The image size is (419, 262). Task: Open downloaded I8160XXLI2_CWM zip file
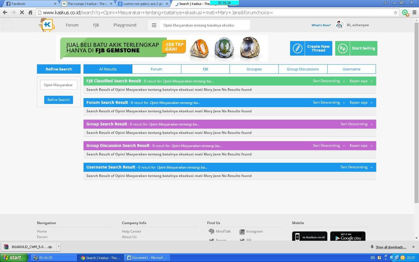pyautogui.click(x=29, y=247)
